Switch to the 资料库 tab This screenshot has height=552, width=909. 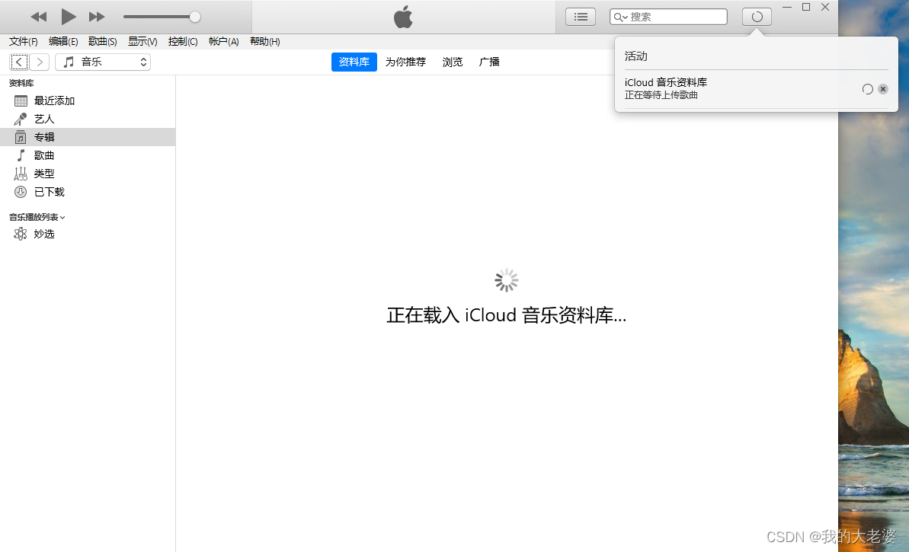pos(354,62)
